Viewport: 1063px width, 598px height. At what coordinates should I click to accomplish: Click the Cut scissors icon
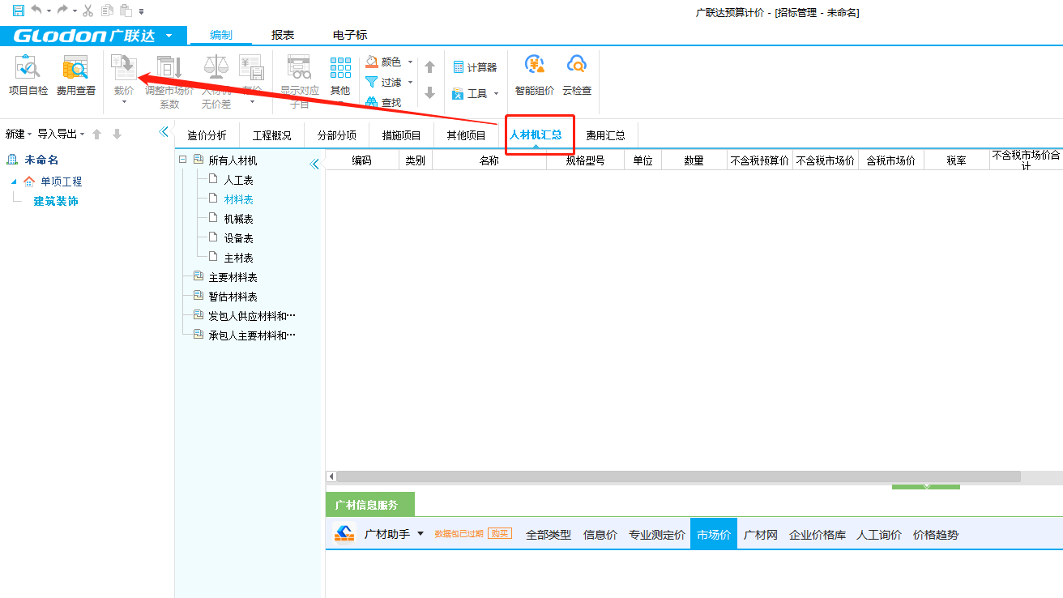tap(88, 11)
